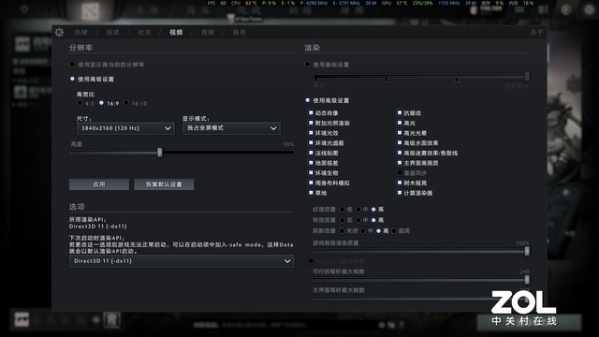
Task: Click the FPS 60 overlay readout
Action: pos(217,3)
